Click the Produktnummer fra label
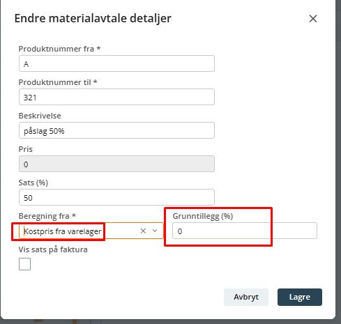Image resolution: width=341 pixels, height=324 pixels. tap(59, 49)
